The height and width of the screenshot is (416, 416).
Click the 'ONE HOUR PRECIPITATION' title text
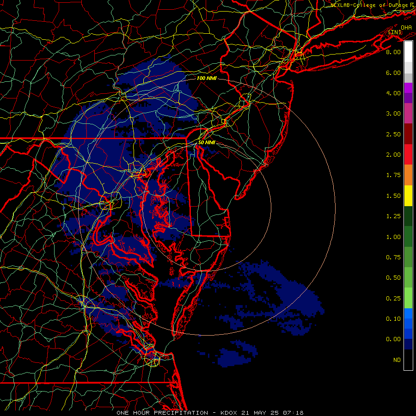162,413
